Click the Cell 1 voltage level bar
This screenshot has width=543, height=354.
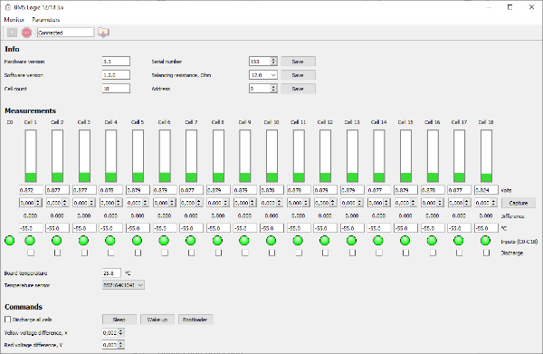click(31, 156)
